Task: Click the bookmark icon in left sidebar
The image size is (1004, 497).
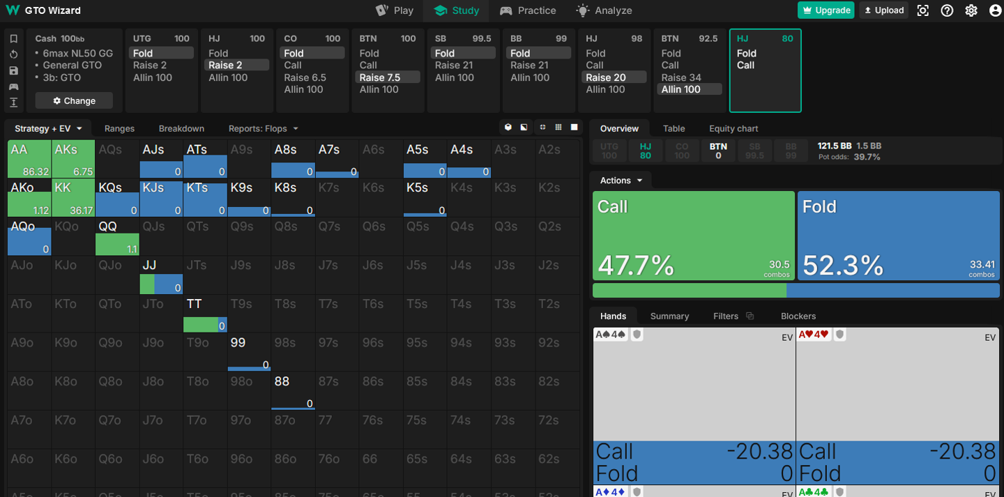Action: 14,39
